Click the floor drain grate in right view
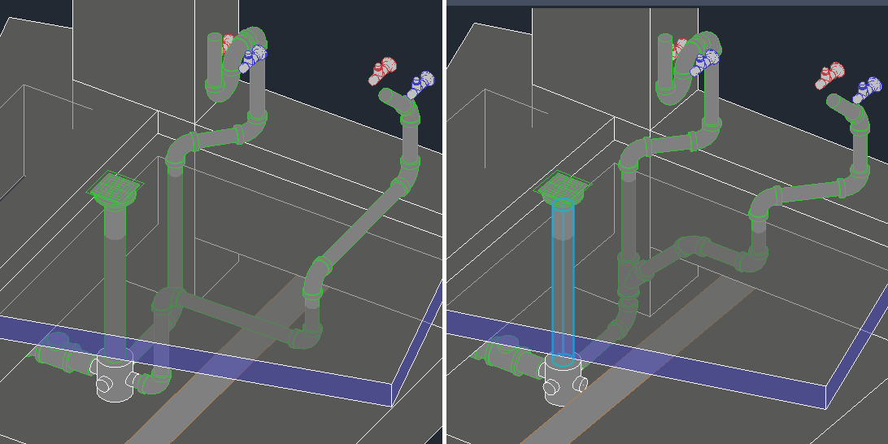888x444 pixels. (x=563, y=188)
